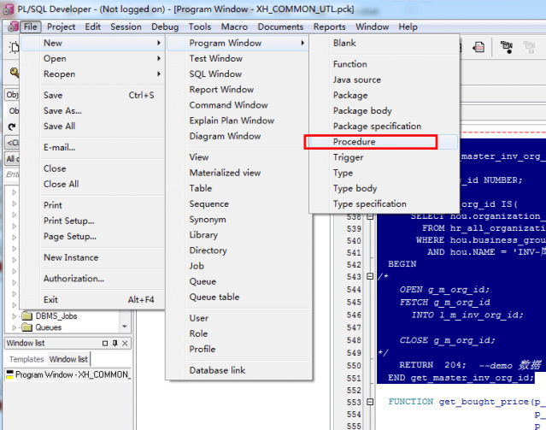The height and width of the screenshot is (430, 546).
Task: Expand the Queues tree node
Action: click(14, 327)
